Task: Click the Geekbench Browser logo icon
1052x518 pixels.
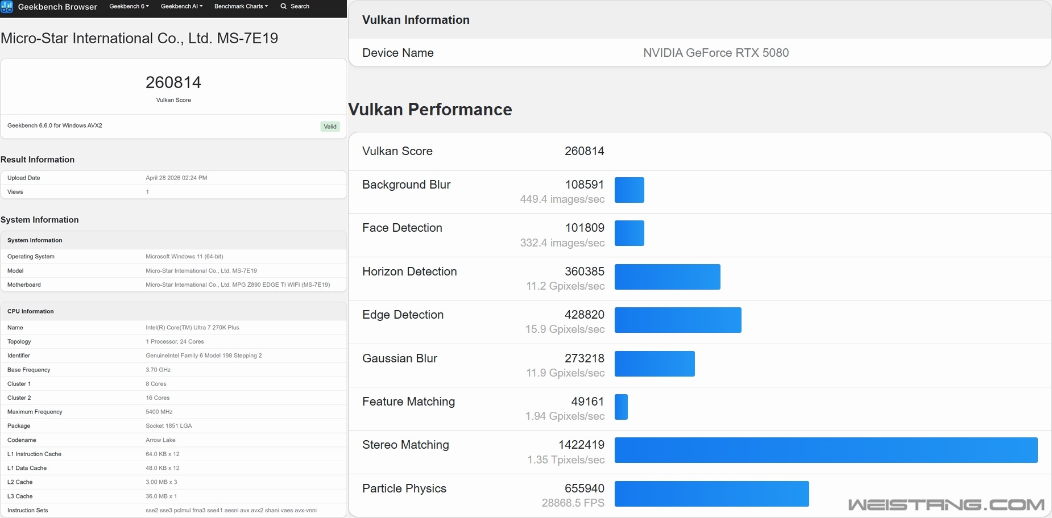Action: click(x=7, y=7)
